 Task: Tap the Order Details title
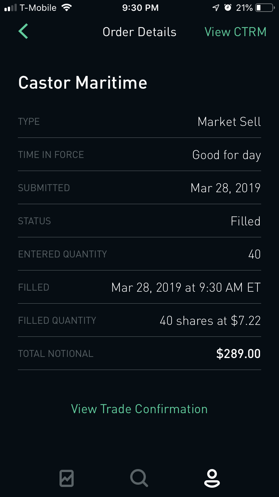[139, 32]
